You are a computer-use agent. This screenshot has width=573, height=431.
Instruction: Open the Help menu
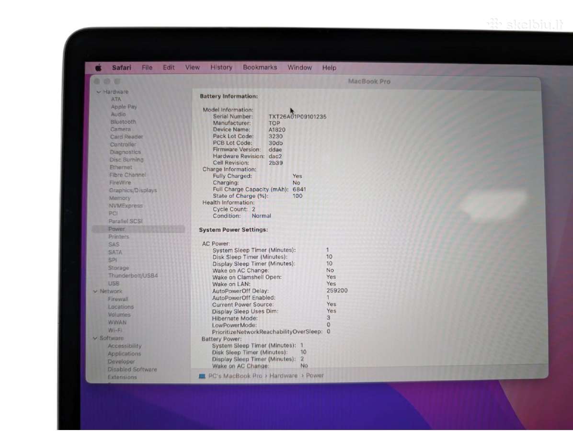[x=329, y=68]
